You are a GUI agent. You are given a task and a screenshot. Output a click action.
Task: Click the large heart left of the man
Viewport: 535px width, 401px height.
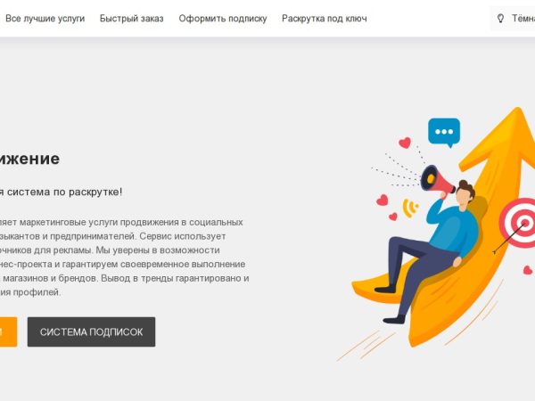[383, 200]
